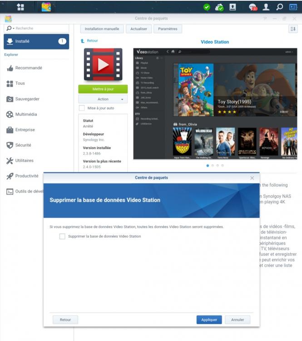Open the Entreprise category
The width and height of the screenshot is (302, 341).
pyautogui.click(x=20, y=130)
